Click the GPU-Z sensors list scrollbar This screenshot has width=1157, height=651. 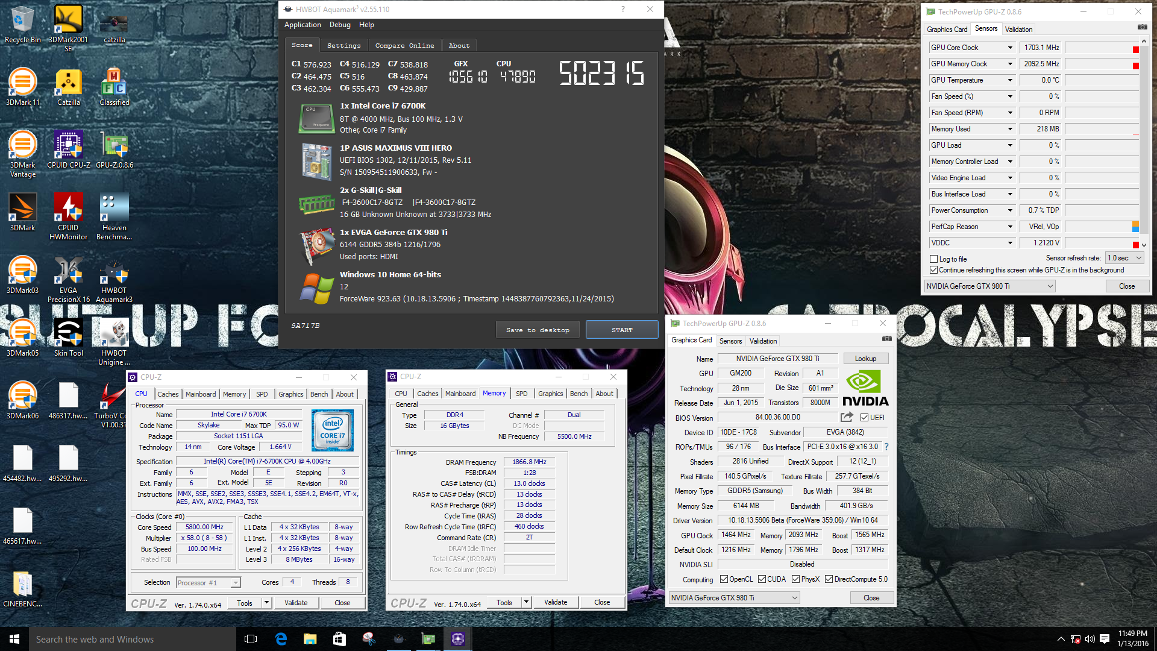(x=1144, y=143)
